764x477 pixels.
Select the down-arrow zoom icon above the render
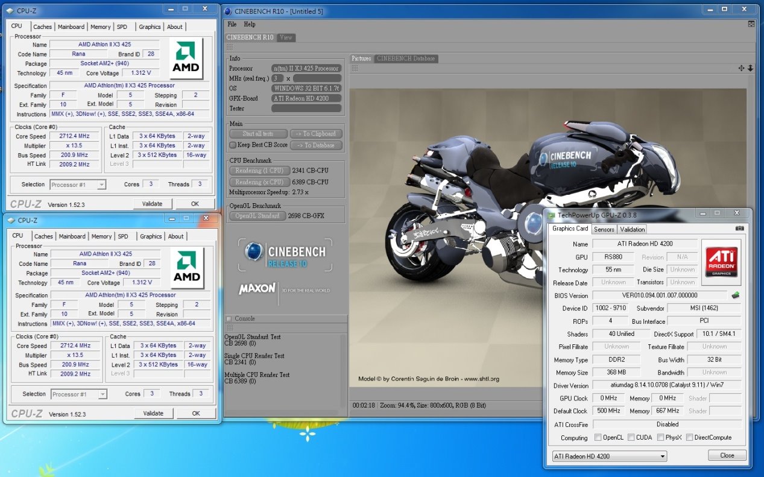point(751,69)
